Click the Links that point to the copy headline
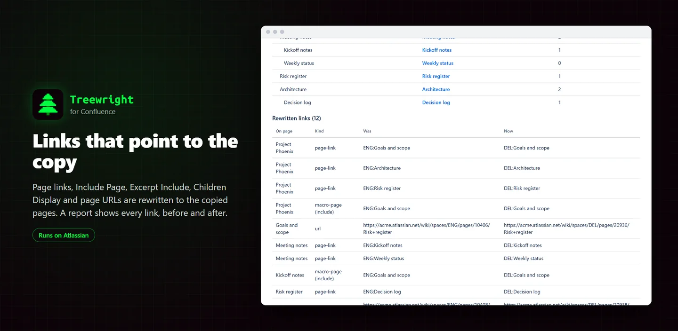678x331 pixels. (x=135, y=151)
